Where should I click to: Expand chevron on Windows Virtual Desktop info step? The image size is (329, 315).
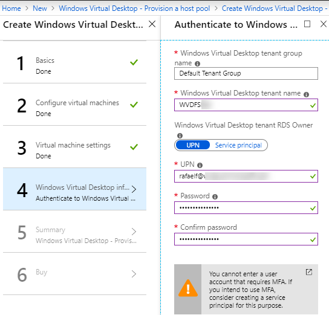134,189
